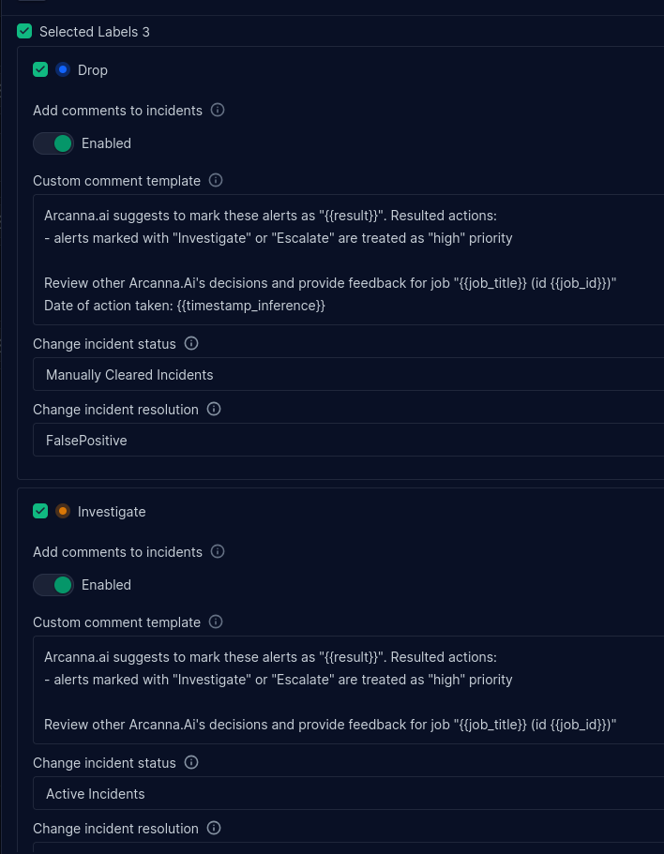664x854 pixels.
Task: Click info icon beside Drop's Change incident status
Action: (x=191, y=344)
